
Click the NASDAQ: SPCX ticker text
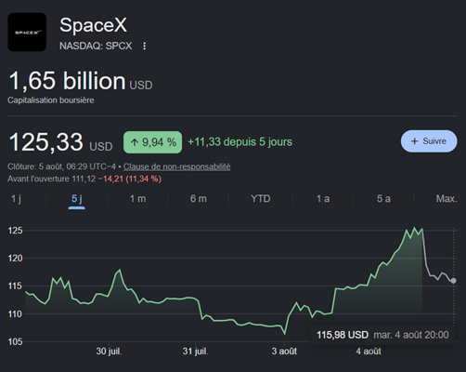point(96,46)
